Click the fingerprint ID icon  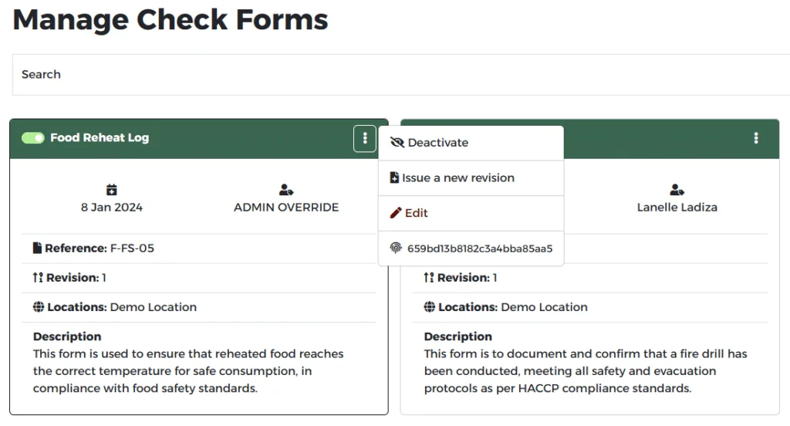(396, 248)
